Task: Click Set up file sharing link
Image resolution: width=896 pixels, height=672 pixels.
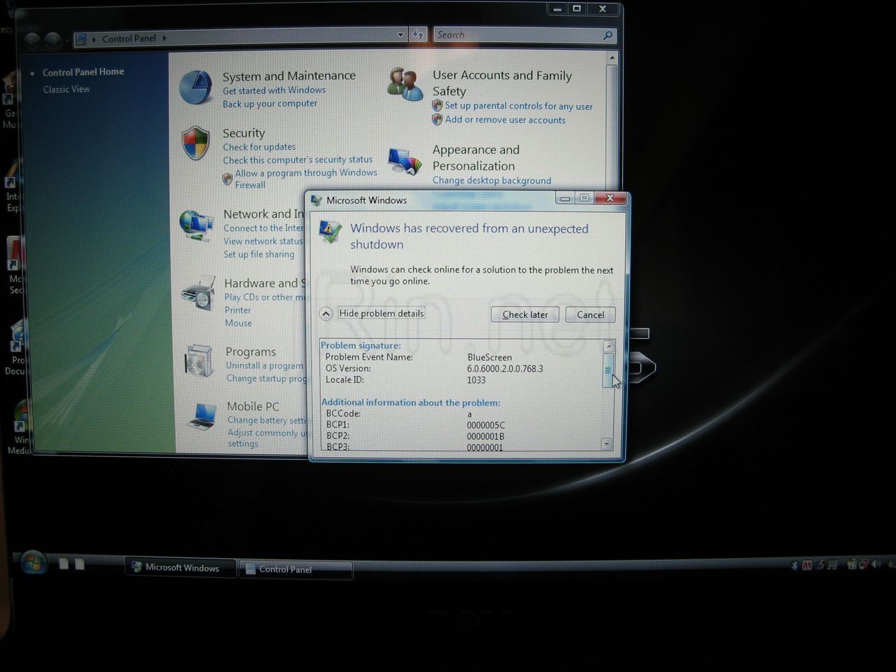Action: (259, 255)
